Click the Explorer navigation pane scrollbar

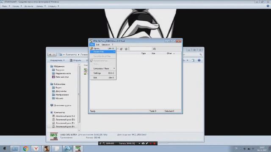pos(79,95)
